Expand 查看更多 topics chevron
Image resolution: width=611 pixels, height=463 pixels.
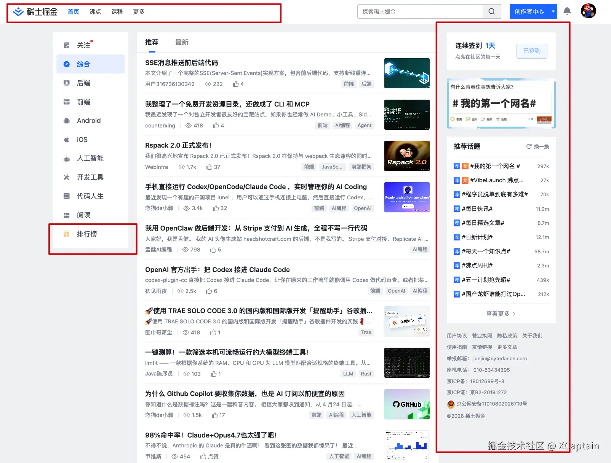click(x=514, y=314)
